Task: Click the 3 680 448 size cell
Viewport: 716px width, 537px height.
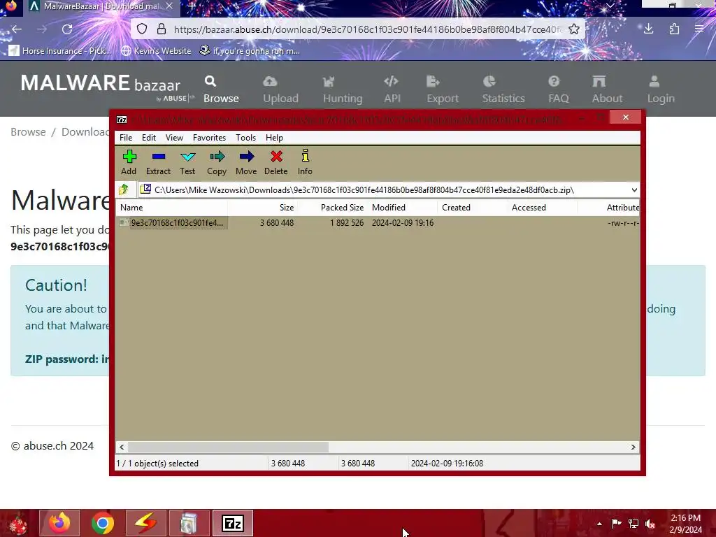Action: (277, 223)
